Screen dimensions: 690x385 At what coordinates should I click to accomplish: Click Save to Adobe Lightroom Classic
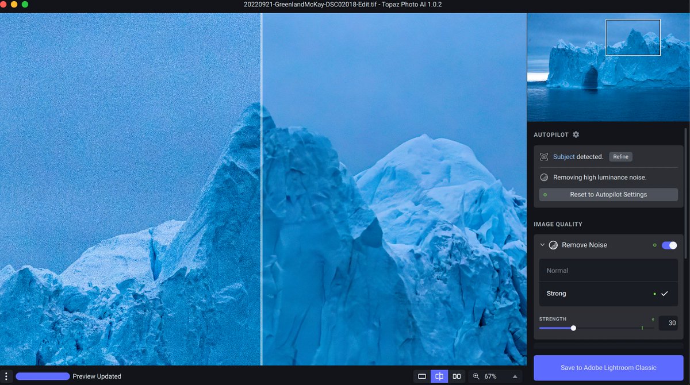pos(608,368)
